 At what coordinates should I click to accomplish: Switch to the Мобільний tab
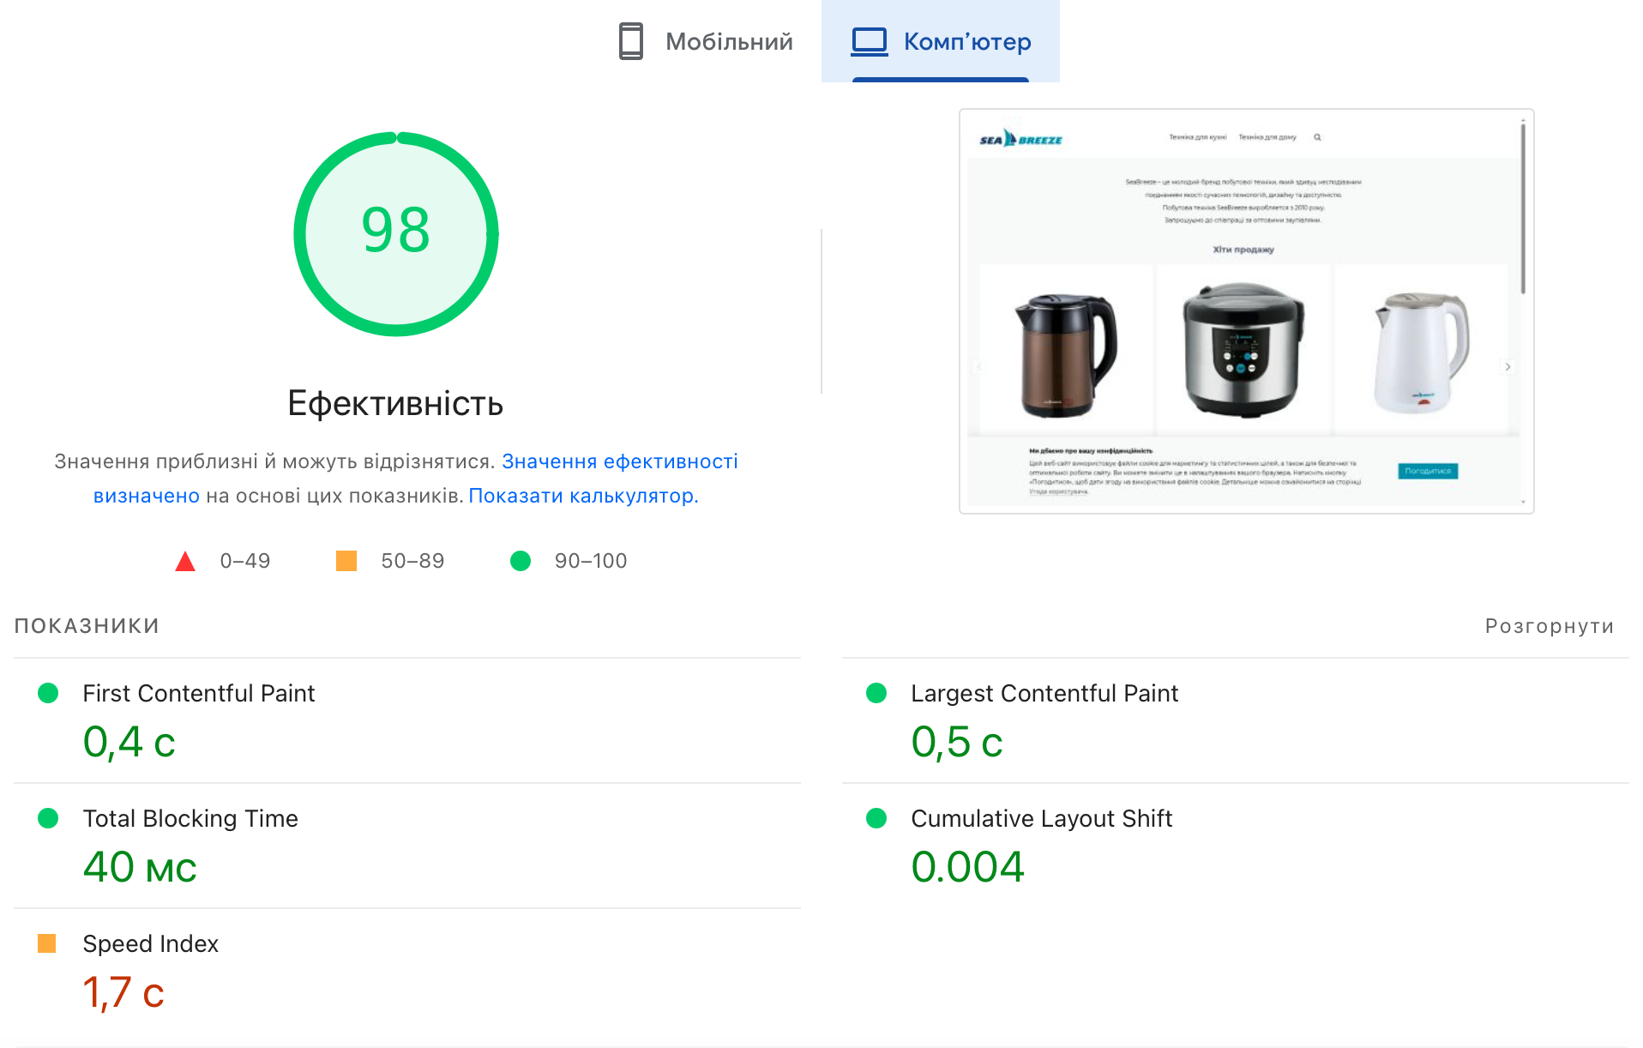click(x=706, y=41)
